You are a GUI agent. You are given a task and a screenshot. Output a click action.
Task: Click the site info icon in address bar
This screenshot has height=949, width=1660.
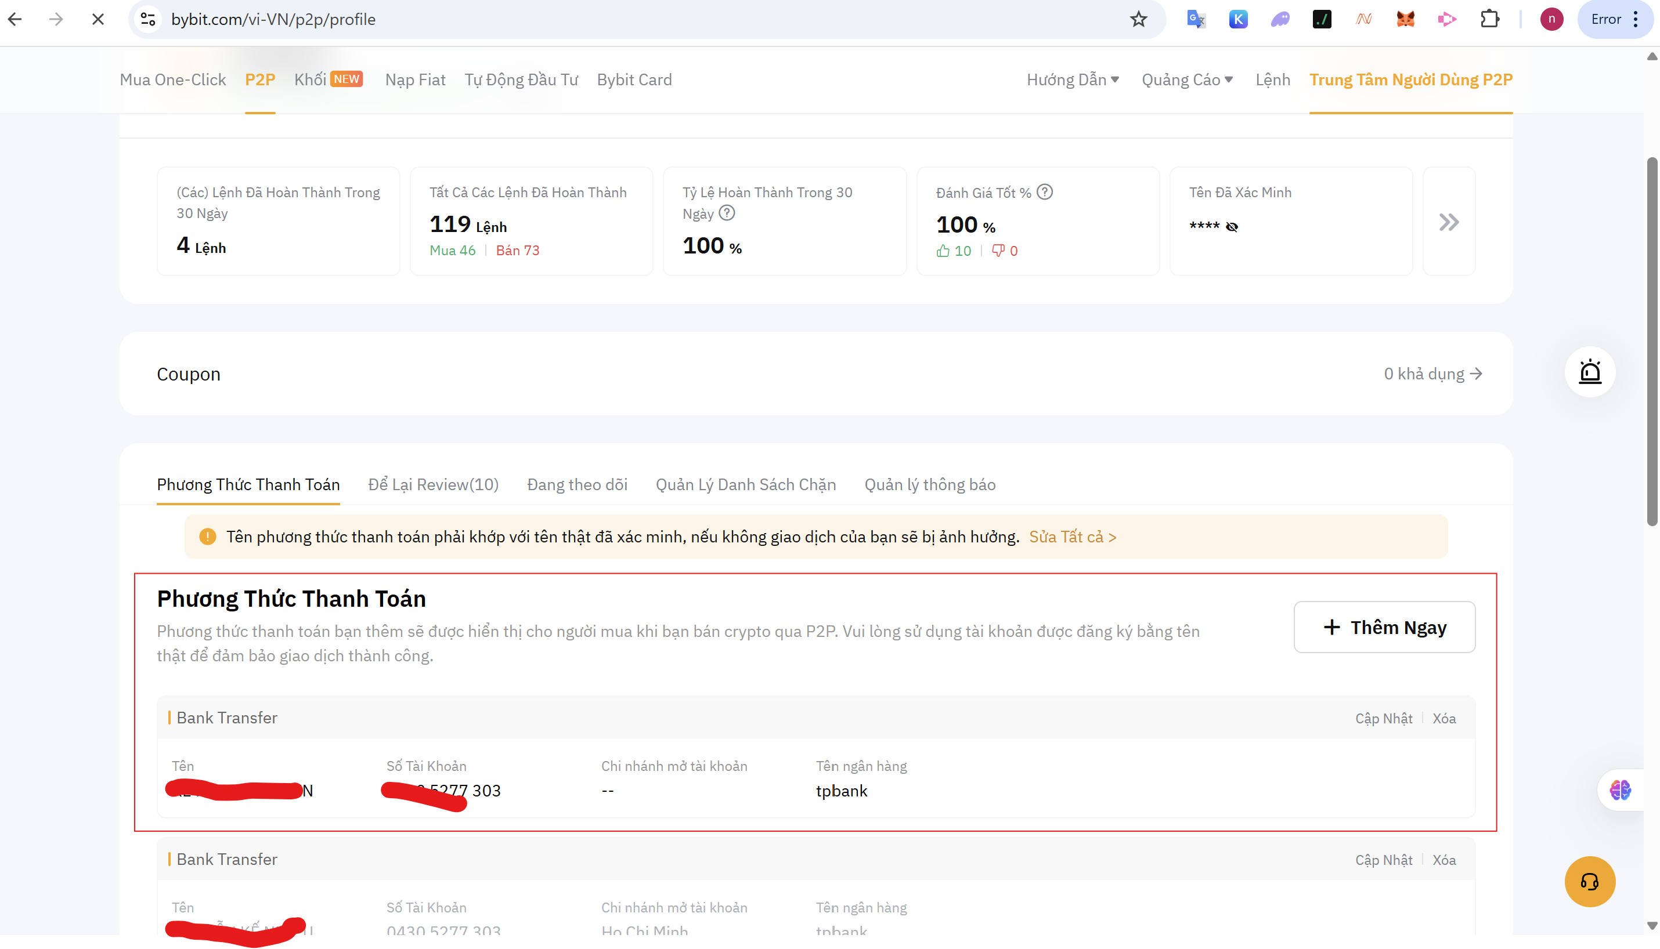pos(148,19)
